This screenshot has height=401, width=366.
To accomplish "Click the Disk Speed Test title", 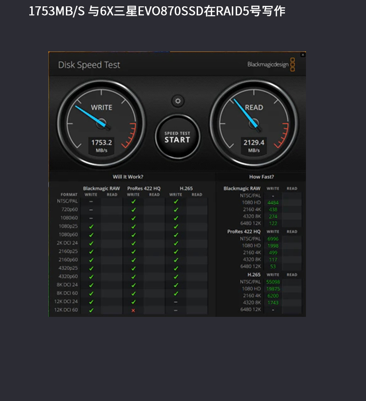I will (x=89, y=65).
